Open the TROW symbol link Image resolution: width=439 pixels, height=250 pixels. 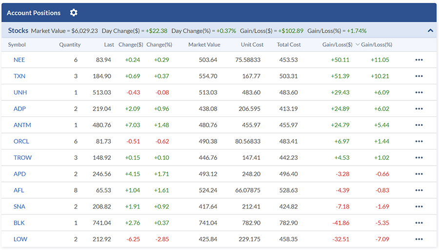tap(22, 158)
